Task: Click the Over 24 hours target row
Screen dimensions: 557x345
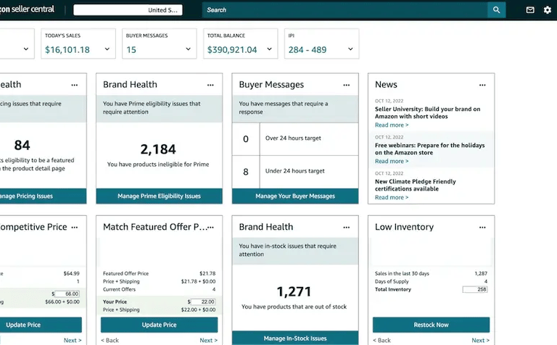Action: [295, 138]
